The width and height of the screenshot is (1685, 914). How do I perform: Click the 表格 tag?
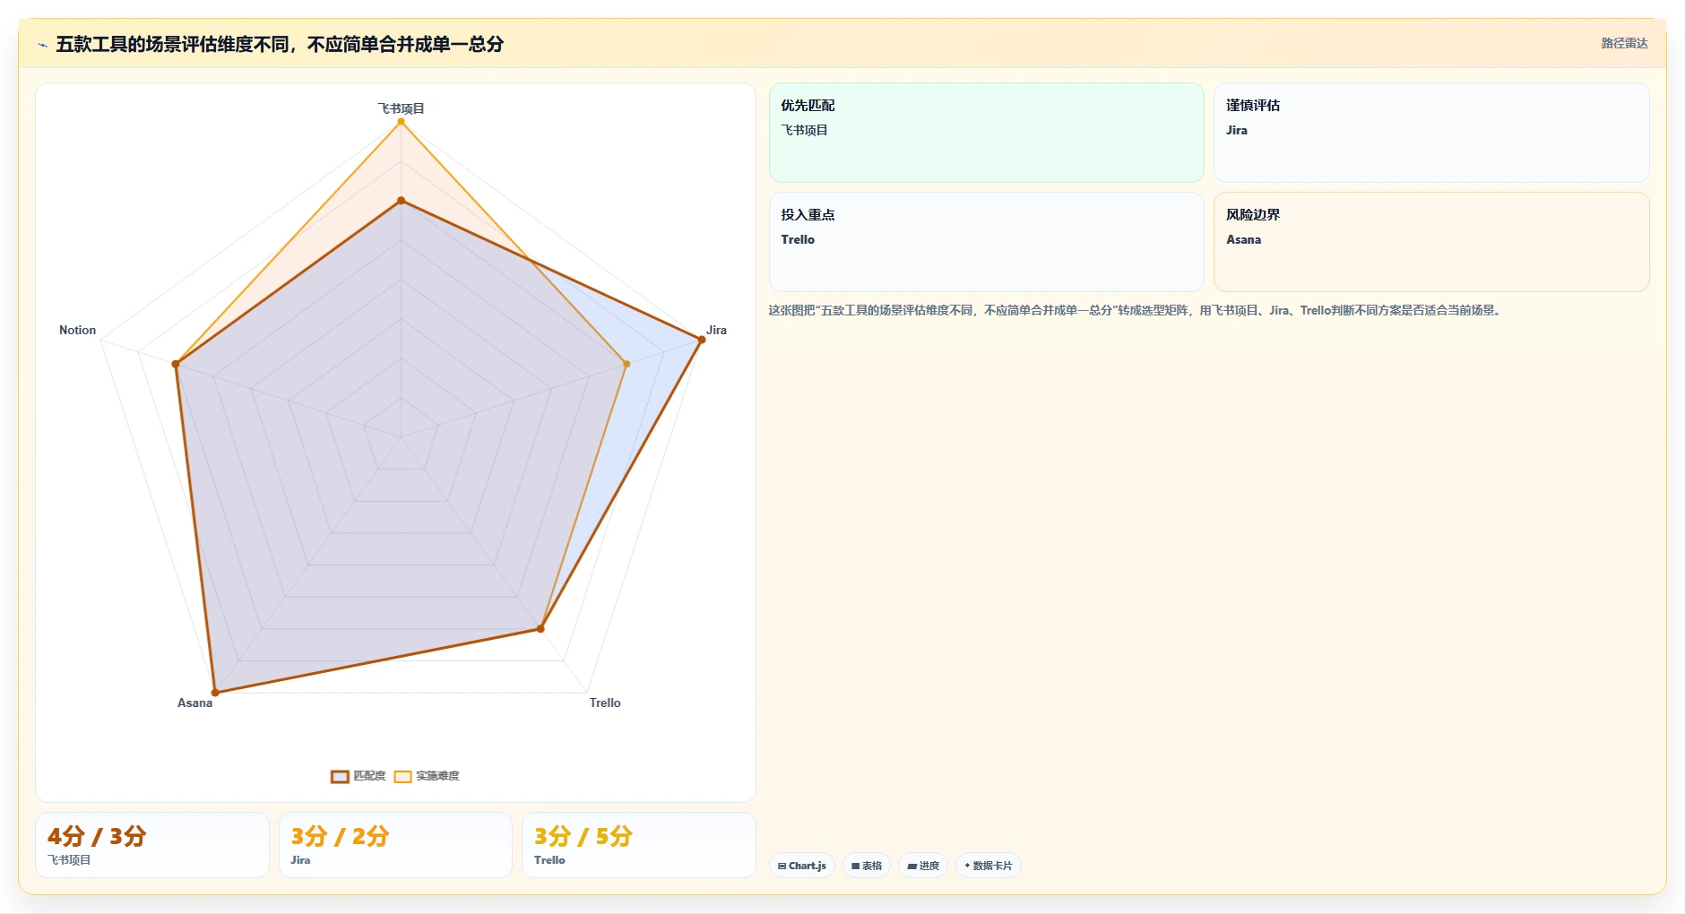tap(867, 866)
